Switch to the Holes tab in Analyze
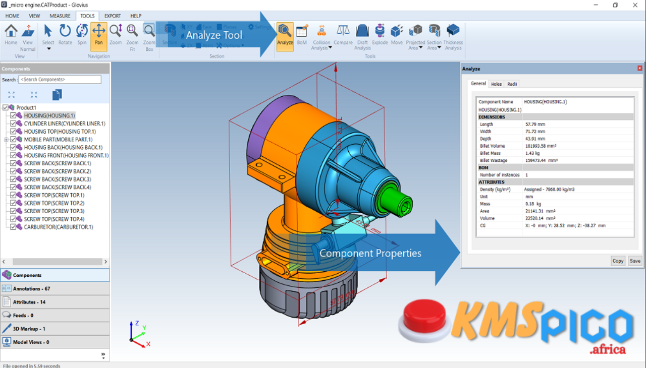Image resolution: width=646 pixels, height=368 pixels. (497, 84)
